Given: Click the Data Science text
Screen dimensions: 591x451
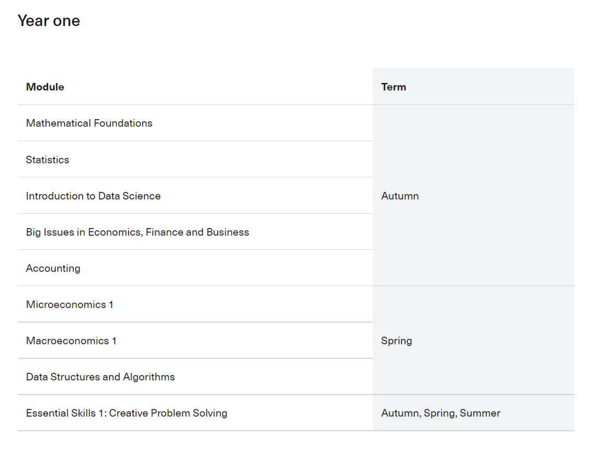Looking at the screenshot, I should [129, 196].
